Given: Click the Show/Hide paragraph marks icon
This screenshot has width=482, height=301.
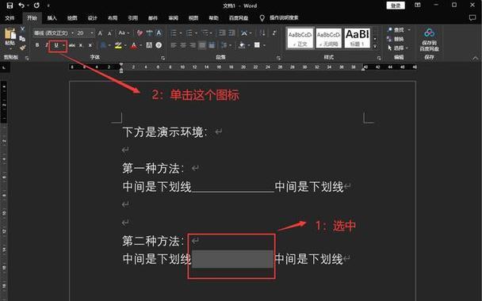Looking at the screenshot, I should pos(274,32).
